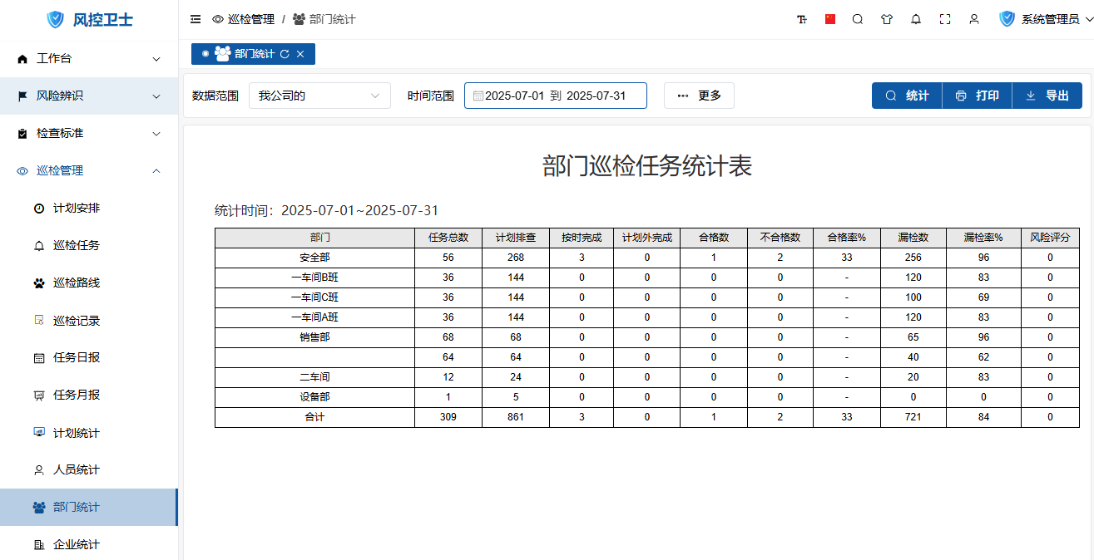The image size is (1094, 560).
Task: Click the 统计 button
Action: pyautogui.click(x=907, y=96)
